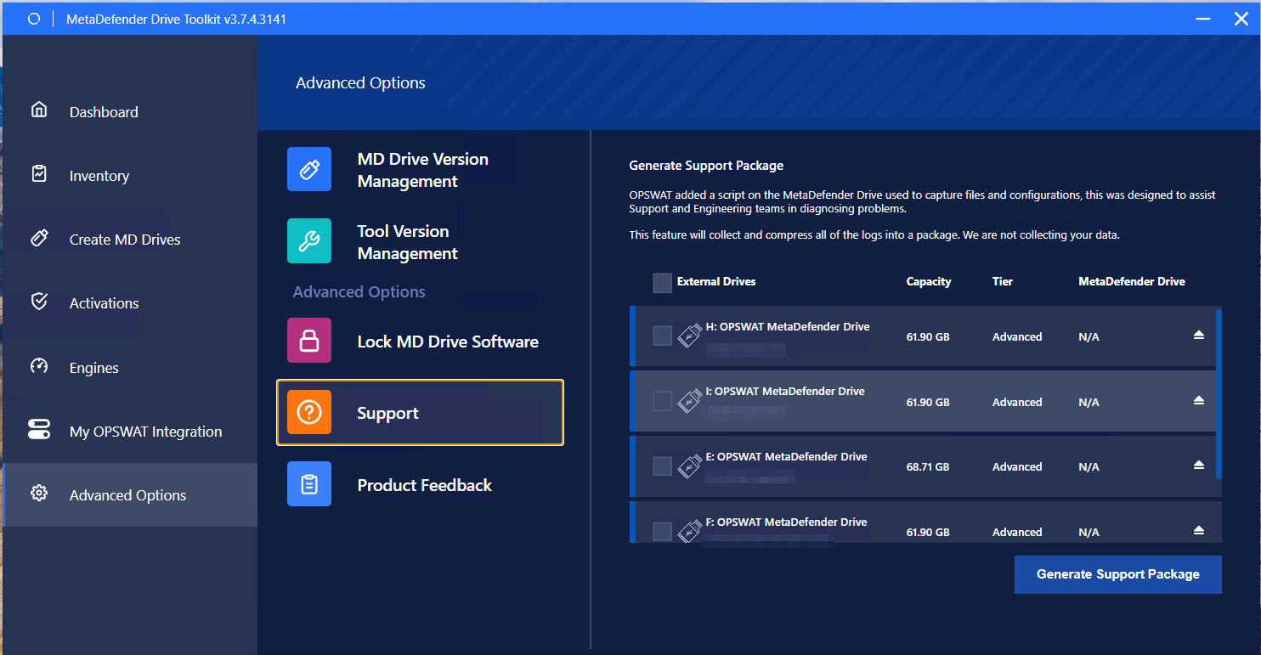Click the drive list vertical scrollbar
This screenshot has height=655, width=1261.
coord(1219,392)
